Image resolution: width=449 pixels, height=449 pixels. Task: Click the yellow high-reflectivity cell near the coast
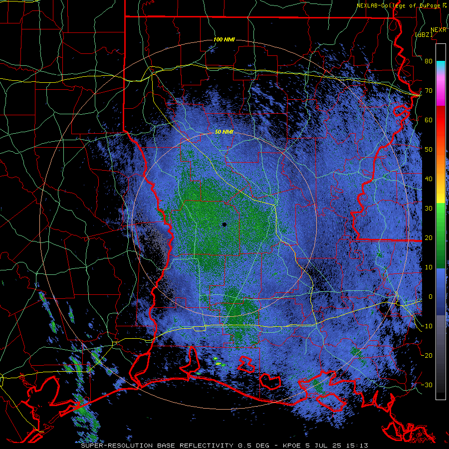[219, 364]
